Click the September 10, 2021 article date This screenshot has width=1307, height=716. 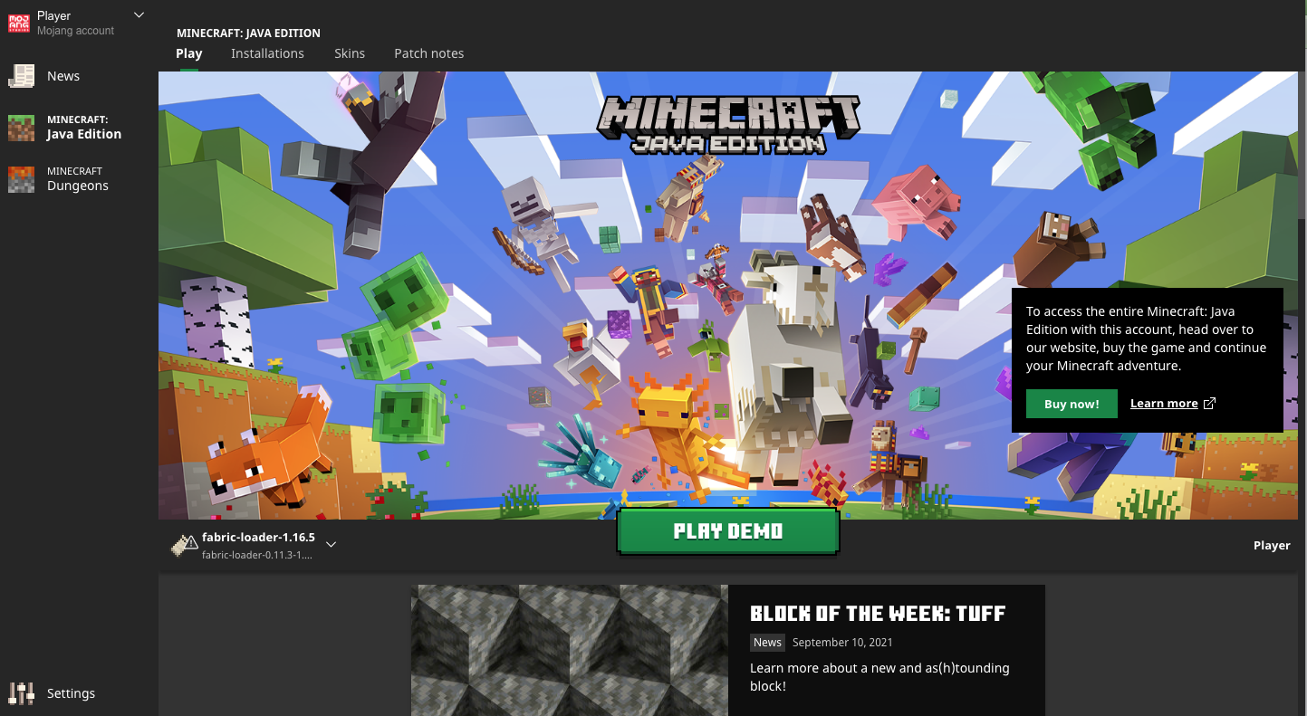click(x=842, y=643)
